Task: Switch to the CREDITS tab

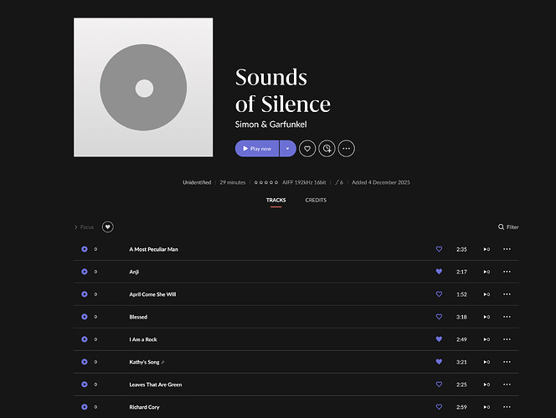Action: (316, 200)
